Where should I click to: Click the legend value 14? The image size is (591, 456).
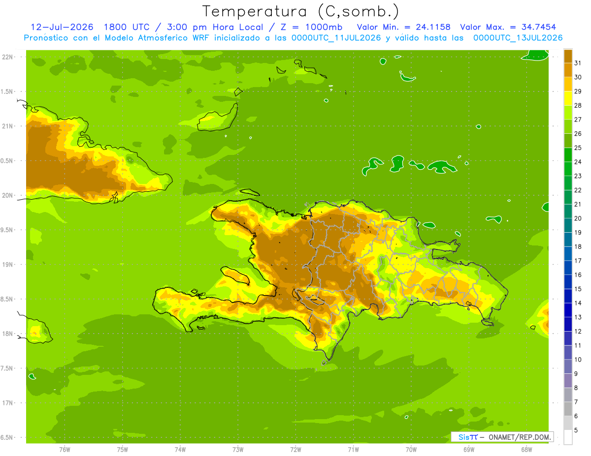(578, 303)
